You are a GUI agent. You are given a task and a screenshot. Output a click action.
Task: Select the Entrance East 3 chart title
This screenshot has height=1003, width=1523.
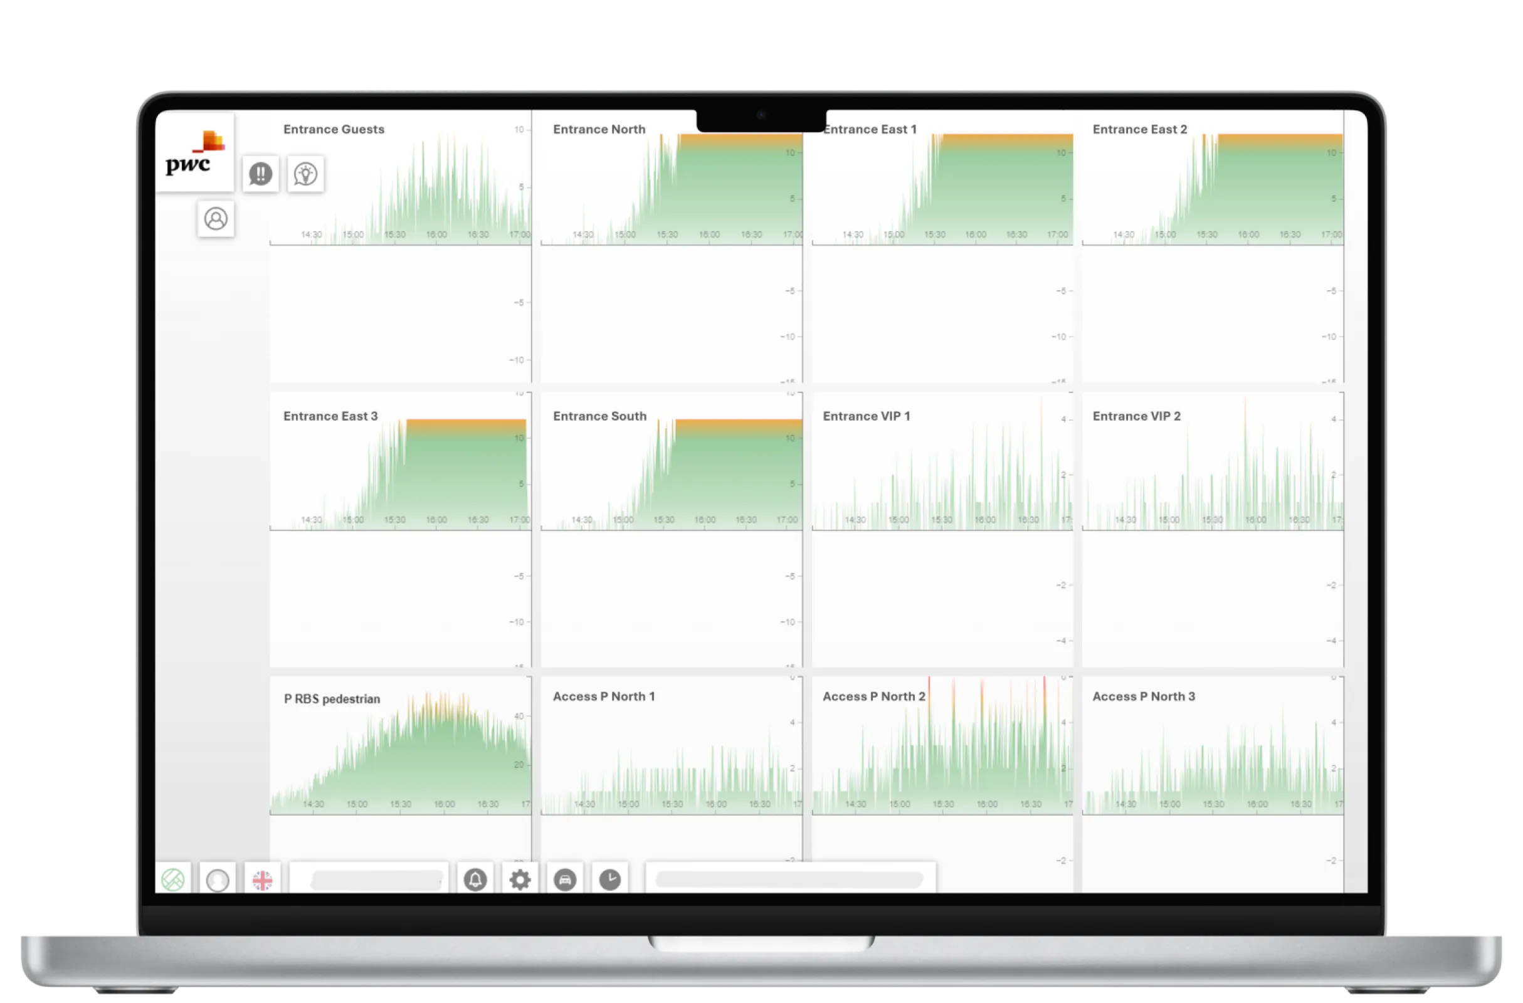(330, 416)
